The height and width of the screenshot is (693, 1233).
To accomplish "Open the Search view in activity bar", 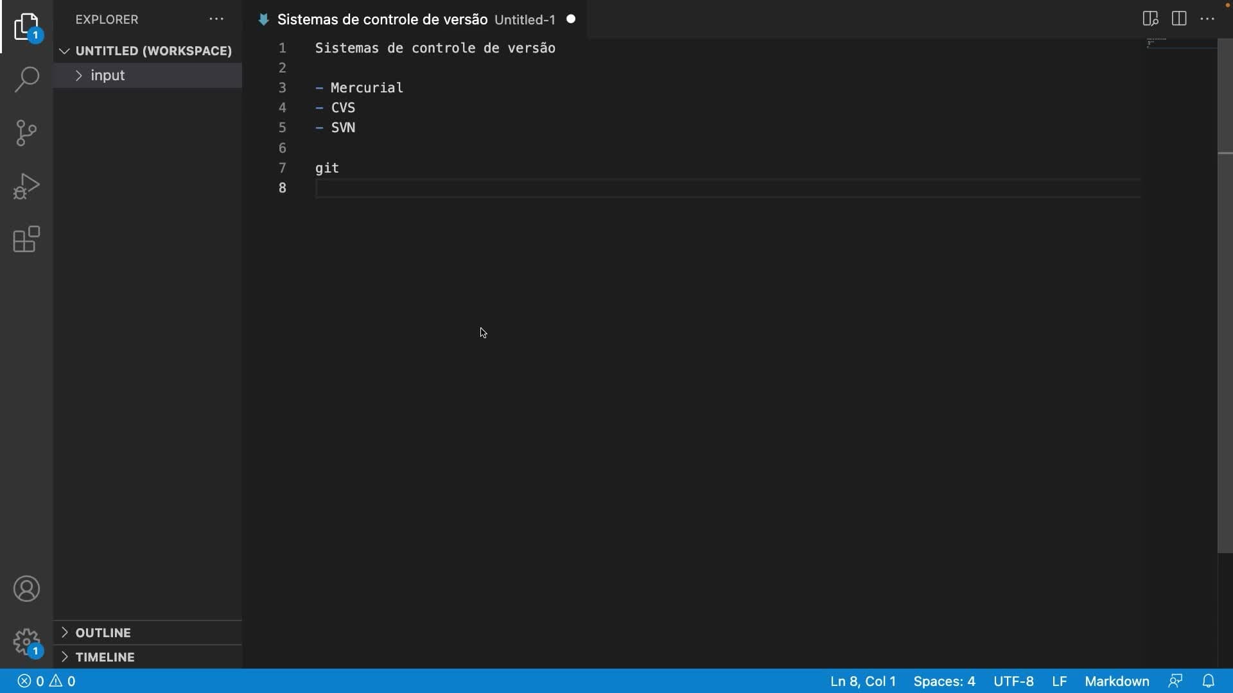I will point(26,80).
